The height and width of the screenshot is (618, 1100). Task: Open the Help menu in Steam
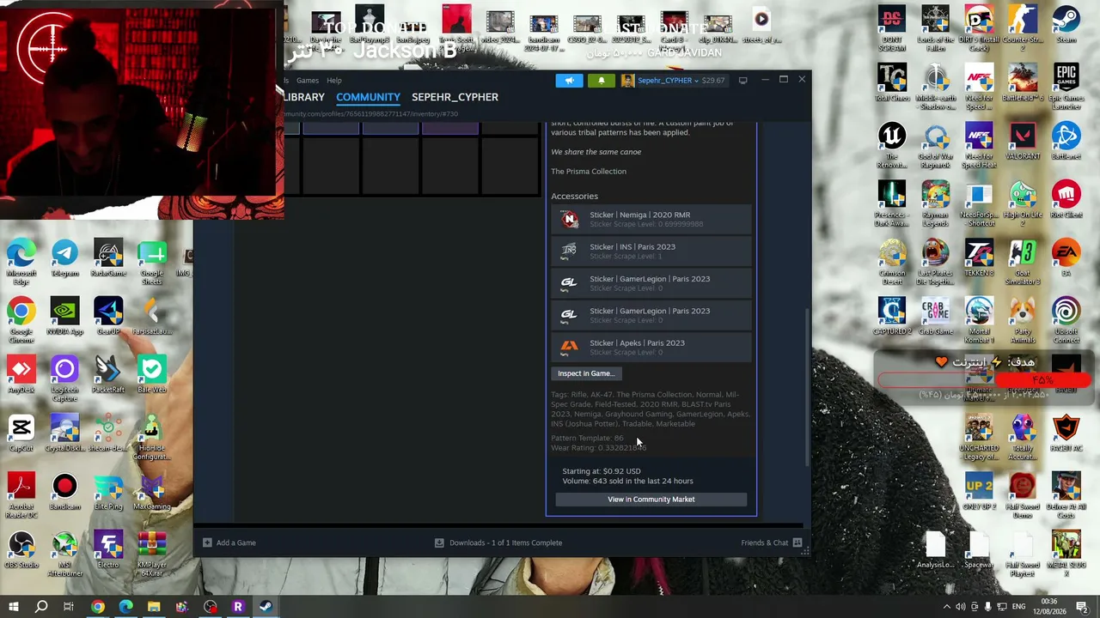[x=333, y=81]
